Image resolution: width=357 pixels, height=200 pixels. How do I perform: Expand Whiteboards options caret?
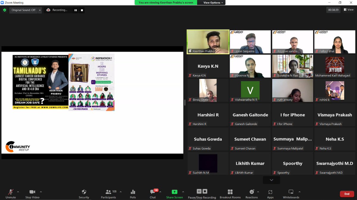click(x=299, y=192)
